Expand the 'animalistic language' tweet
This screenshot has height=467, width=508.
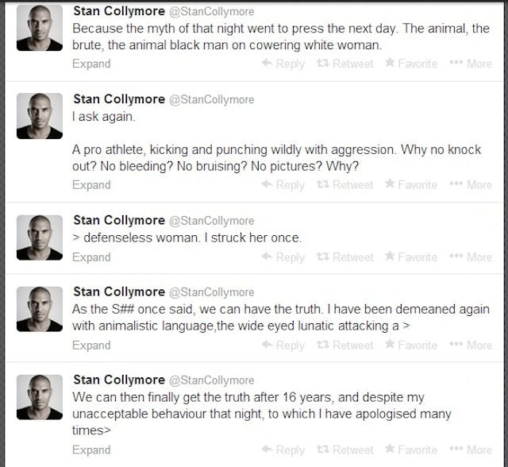coord(91,345)
